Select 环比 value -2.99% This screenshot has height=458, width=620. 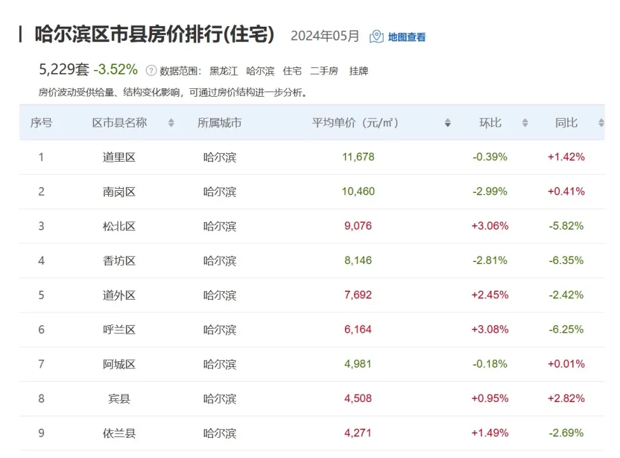click(x=490, y=191)
